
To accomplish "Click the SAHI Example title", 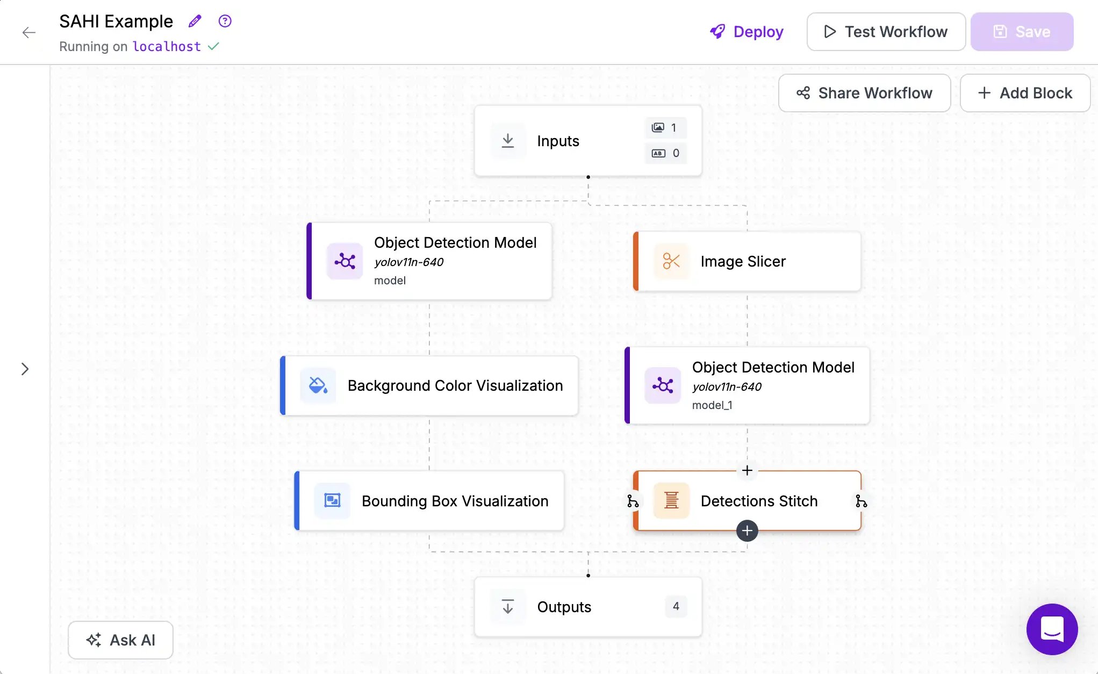I will click(116, 21).
